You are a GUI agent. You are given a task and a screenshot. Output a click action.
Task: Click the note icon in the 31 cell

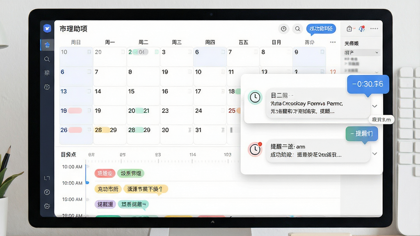click(x=223, y=130)
